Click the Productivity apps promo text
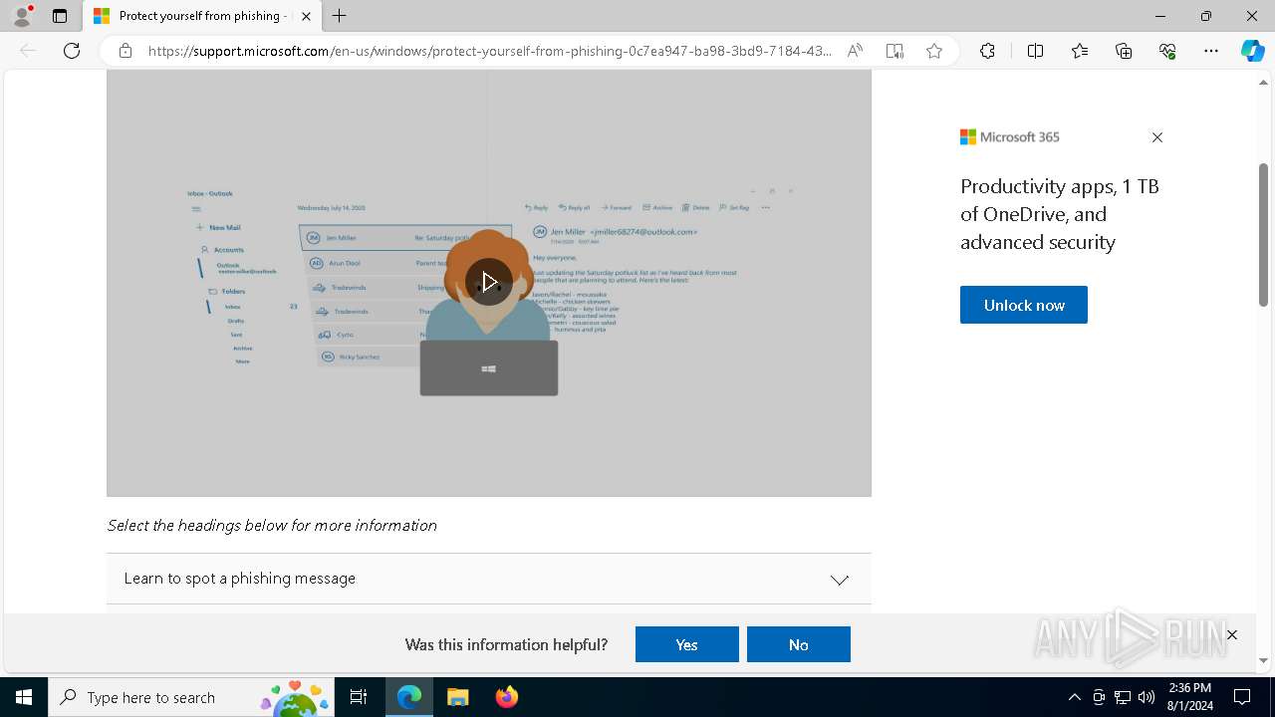 pos(1060,214)
